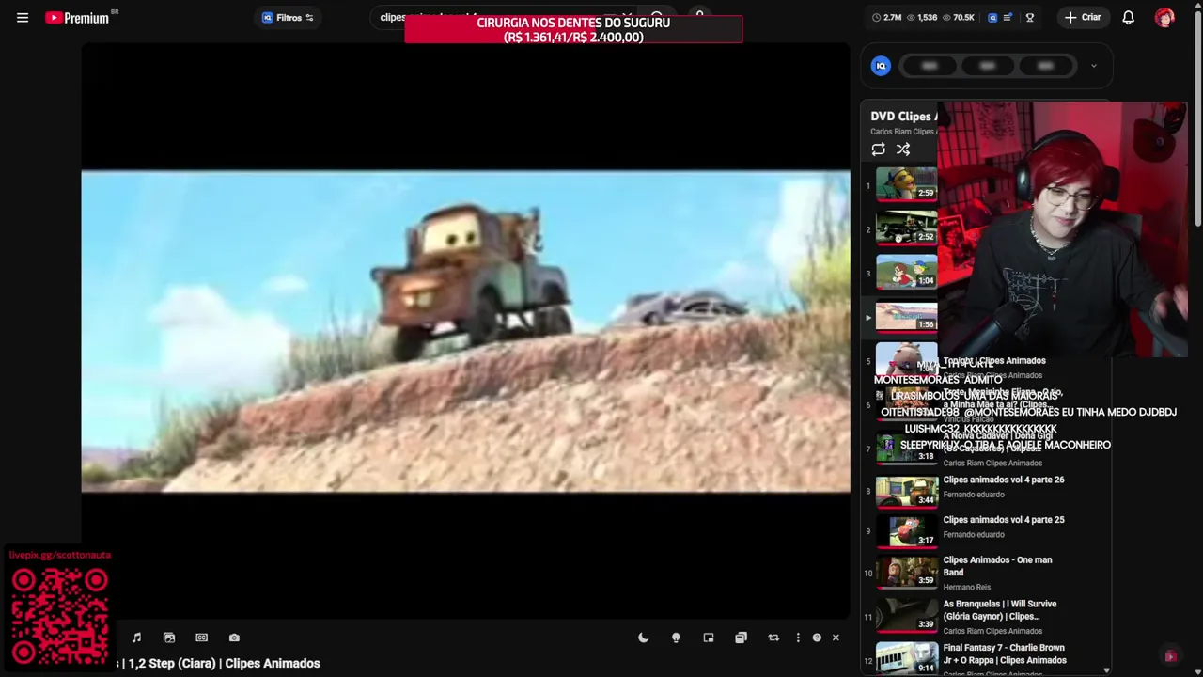Toggle the lightbulb cinema light icon

[x=676, y=638]
